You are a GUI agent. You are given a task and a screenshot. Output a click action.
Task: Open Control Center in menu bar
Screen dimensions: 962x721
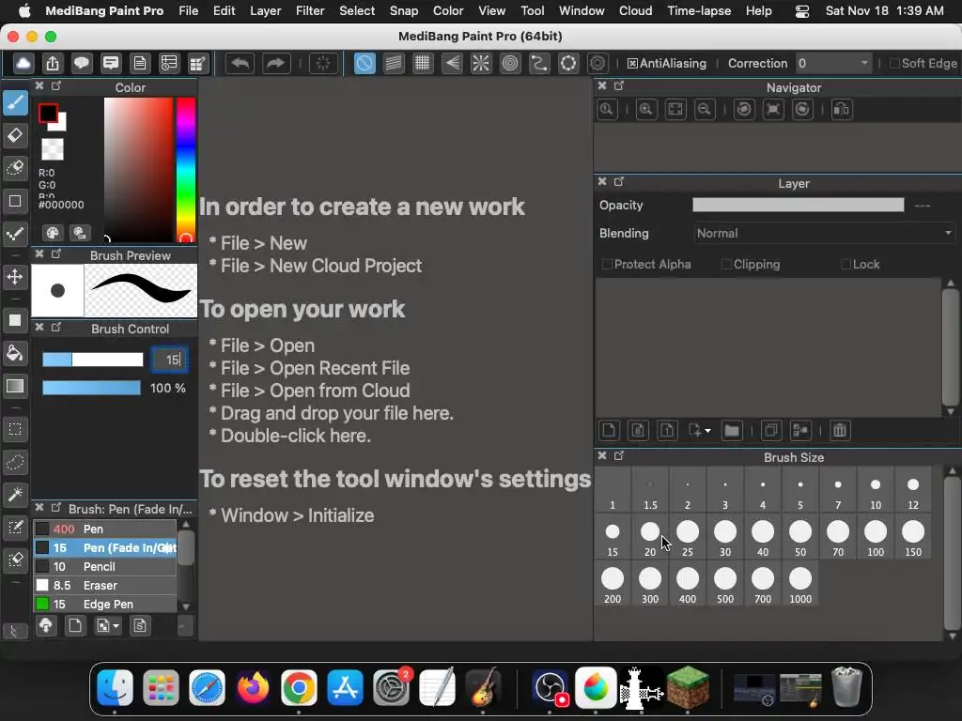[802, 11]
